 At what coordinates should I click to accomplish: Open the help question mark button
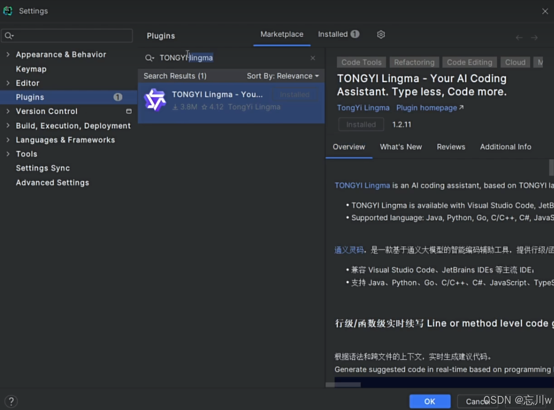[x=11, y=401]
